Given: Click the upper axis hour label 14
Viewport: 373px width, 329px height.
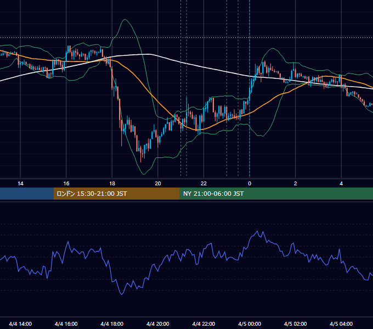Looking at the screenshot, I should coord(20,184).
